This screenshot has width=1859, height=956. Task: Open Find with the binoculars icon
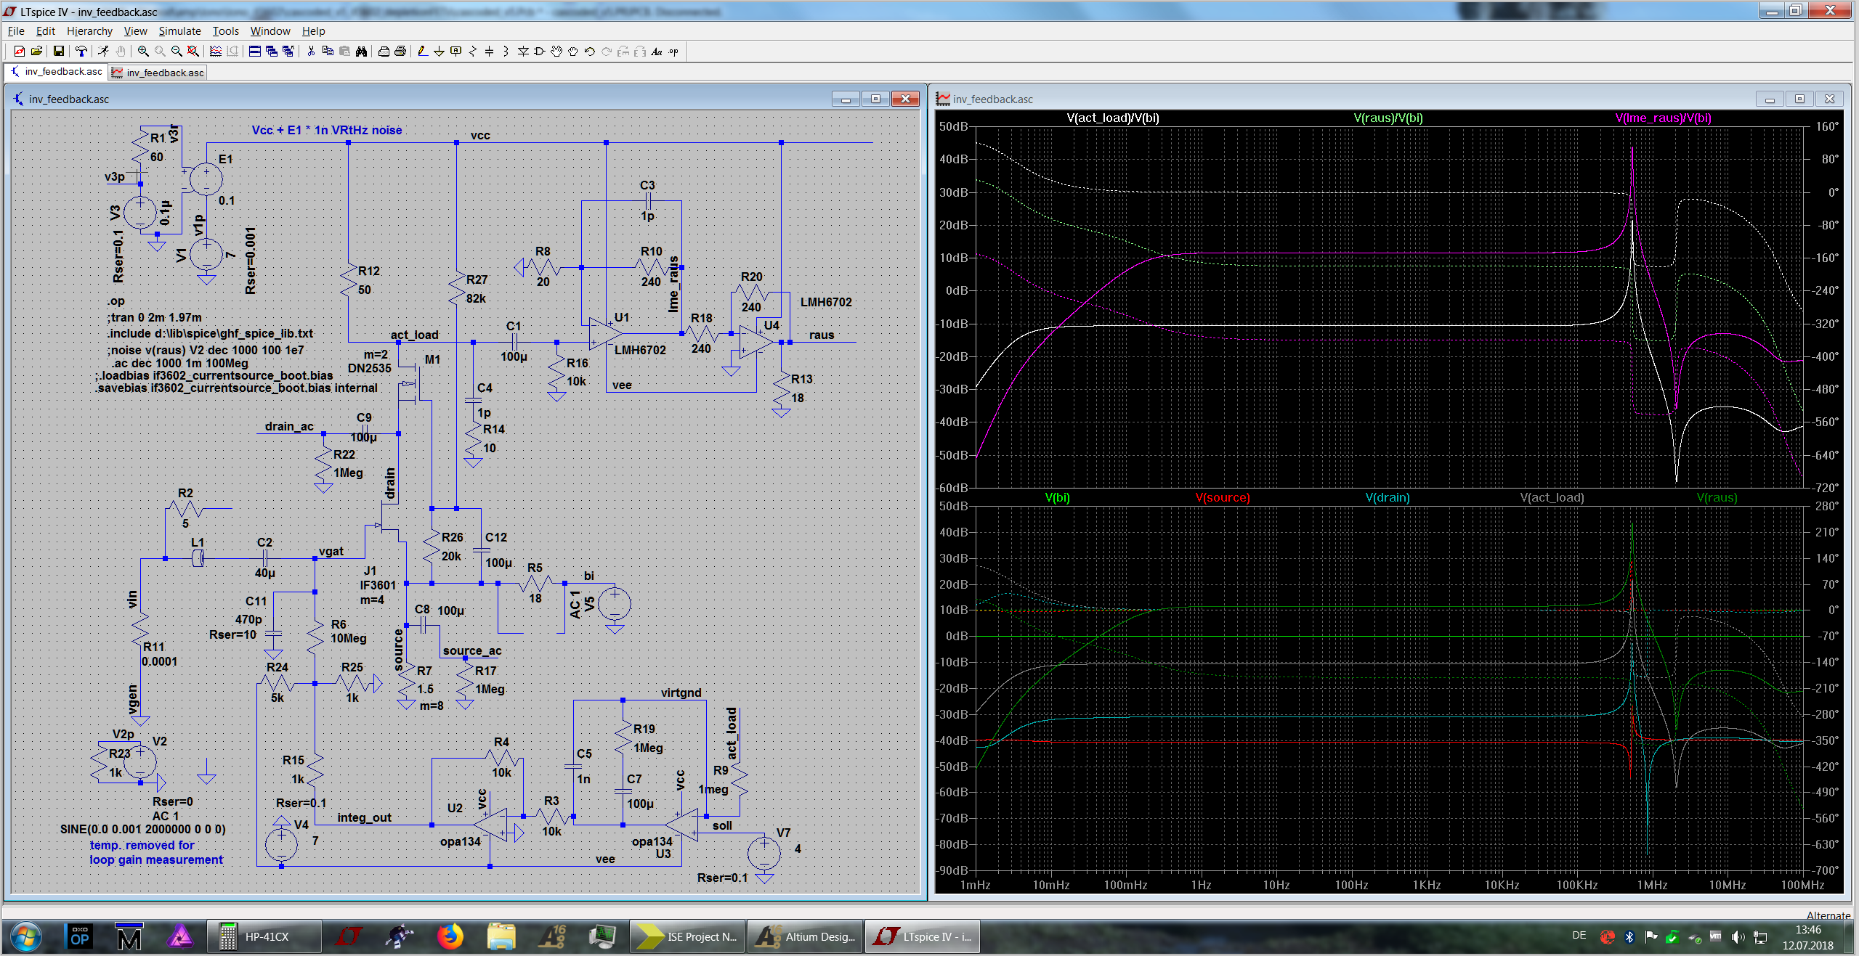(x=361, y=52)
